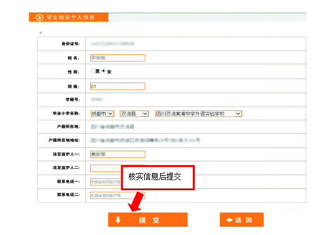Screen dimensions: 317x235
Task: Click the 户籍所在地 value text
Action: [112, 127]
